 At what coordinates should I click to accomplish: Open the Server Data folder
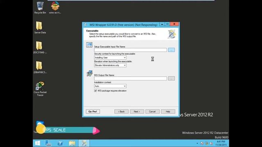pos(40,27)
